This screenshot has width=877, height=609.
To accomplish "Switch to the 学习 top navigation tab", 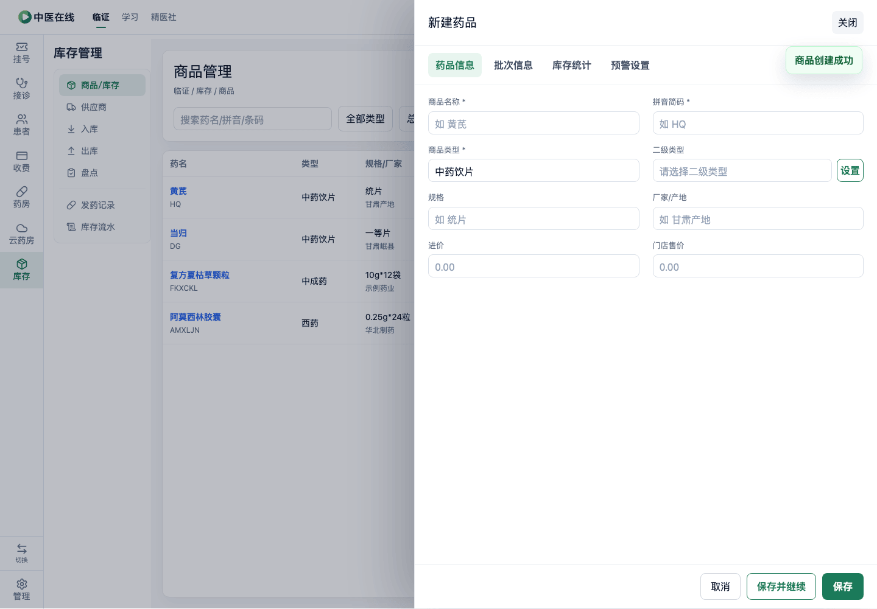I will 130,17.
